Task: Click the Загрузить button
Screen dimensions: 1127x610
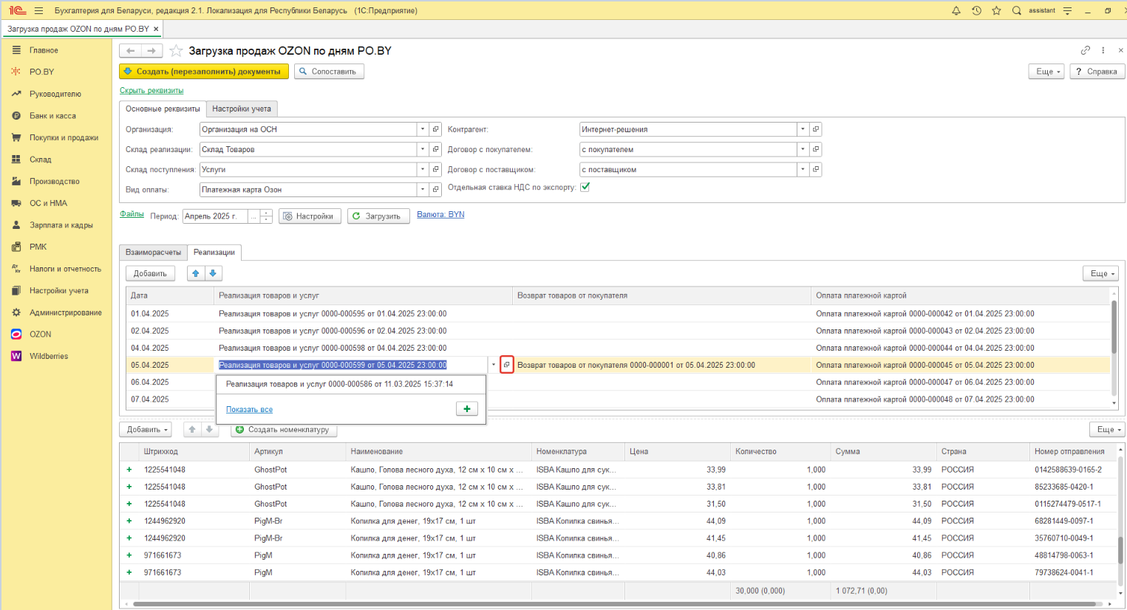Action: pos(378,216)
